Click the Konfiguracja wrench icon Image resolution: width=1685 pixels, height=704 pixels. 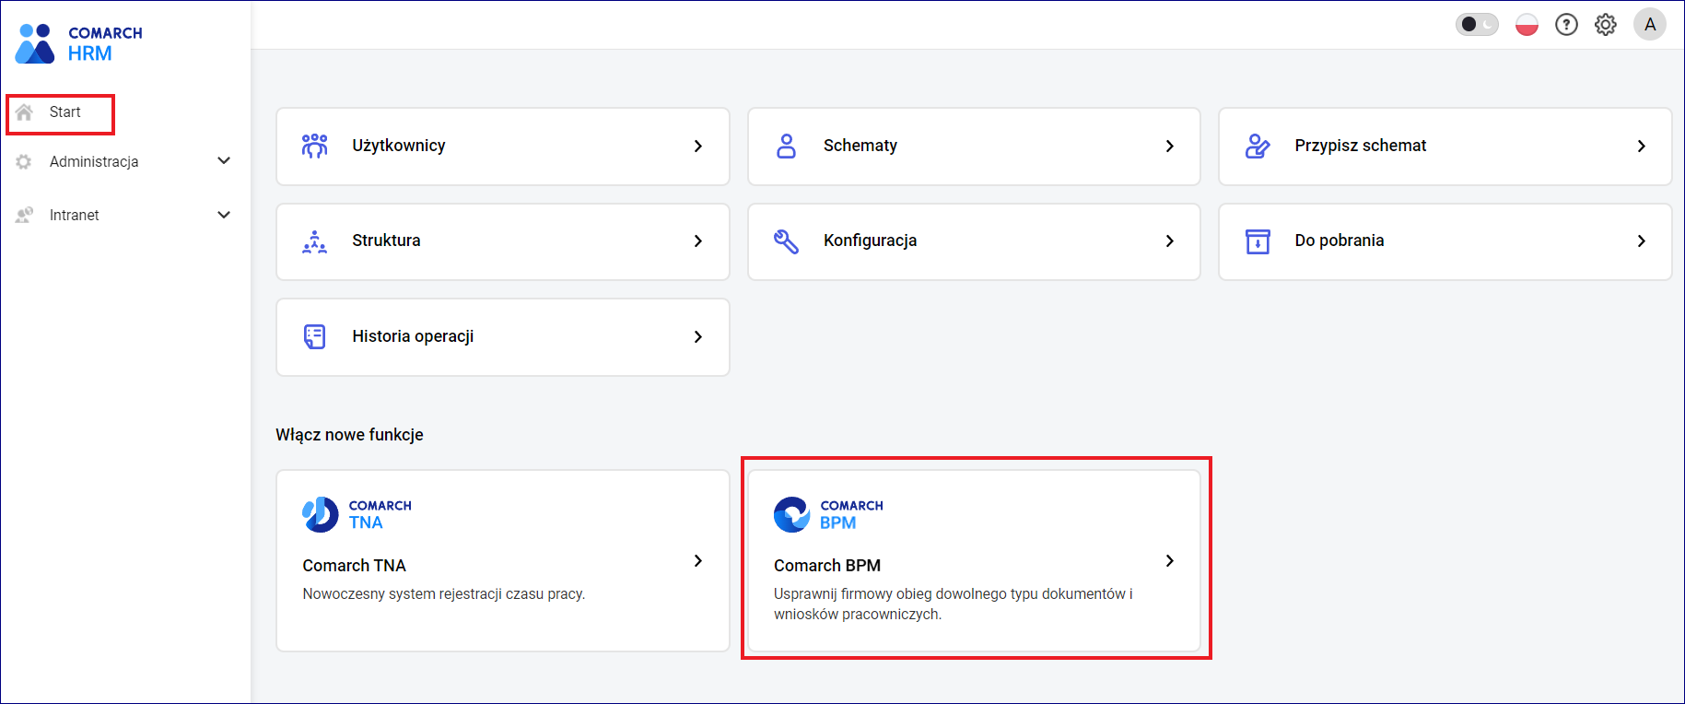(786, 241)
